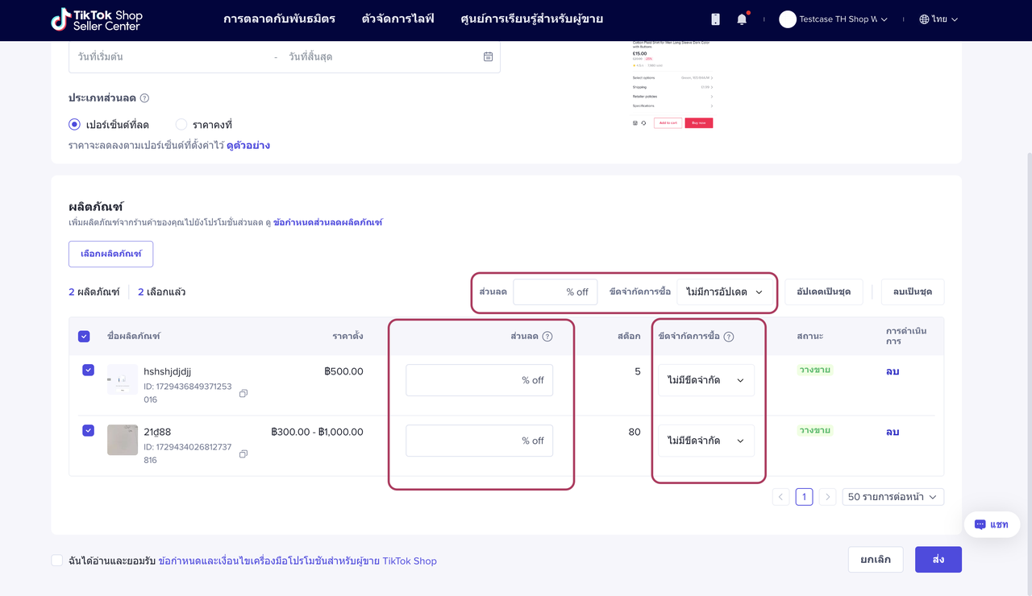Click the TikTok Shop Seller Center logo
The width and height of the screenshot is (1032, 596).
(x=96, y=19)
